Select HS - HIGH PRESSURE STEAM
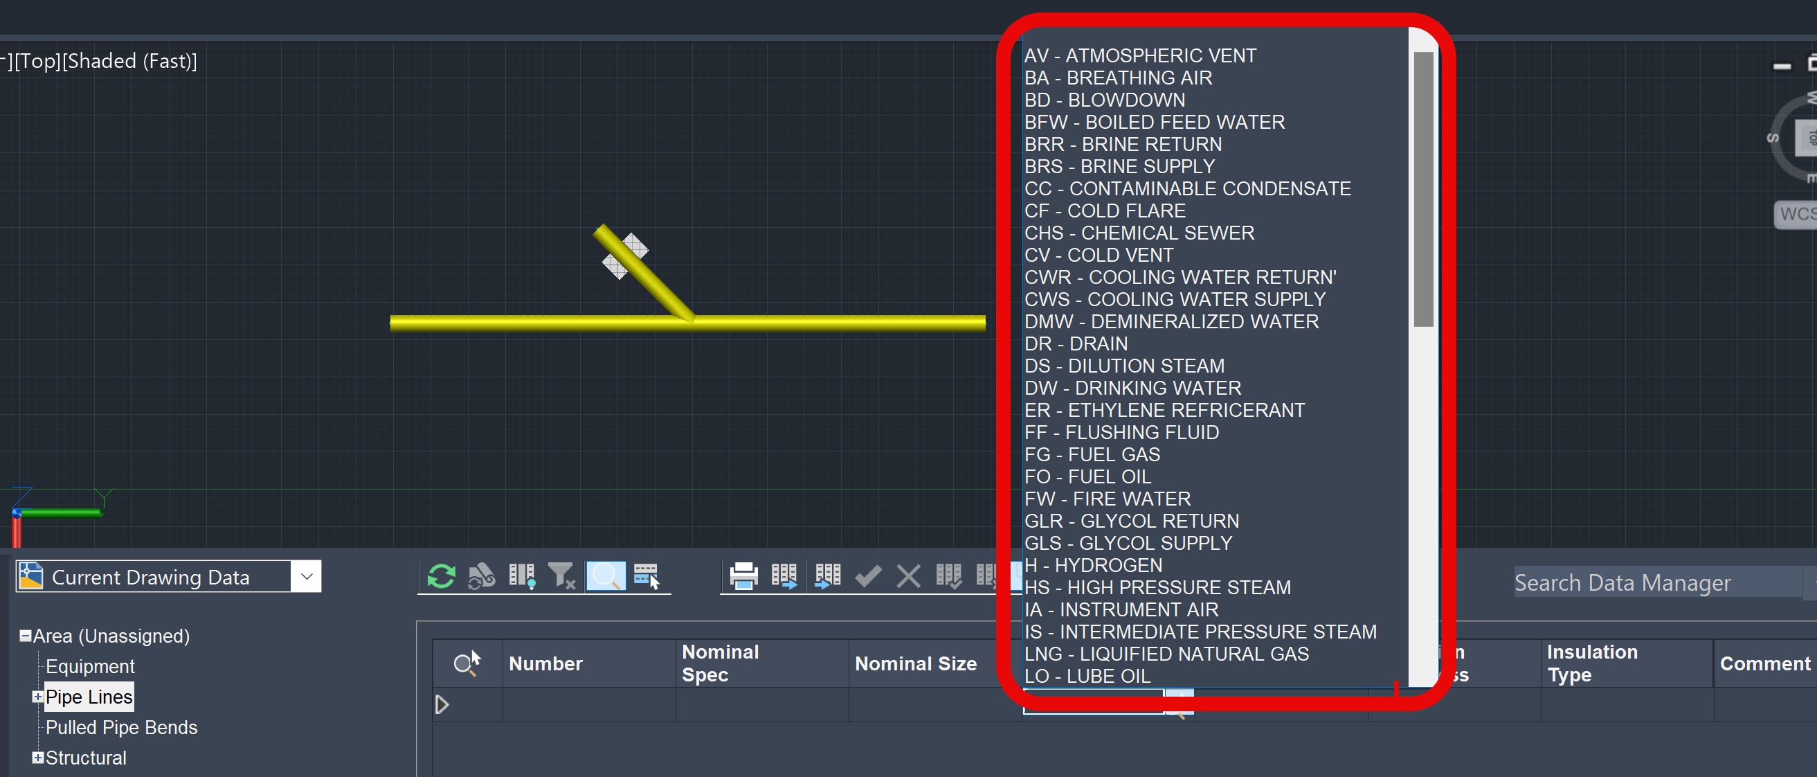The image size is (1817, 777). click(x=1157, y=587)
